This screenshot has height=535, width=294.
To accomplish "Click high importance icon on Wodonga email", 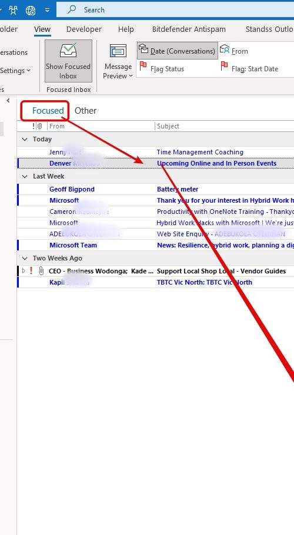I will point(31,271).
